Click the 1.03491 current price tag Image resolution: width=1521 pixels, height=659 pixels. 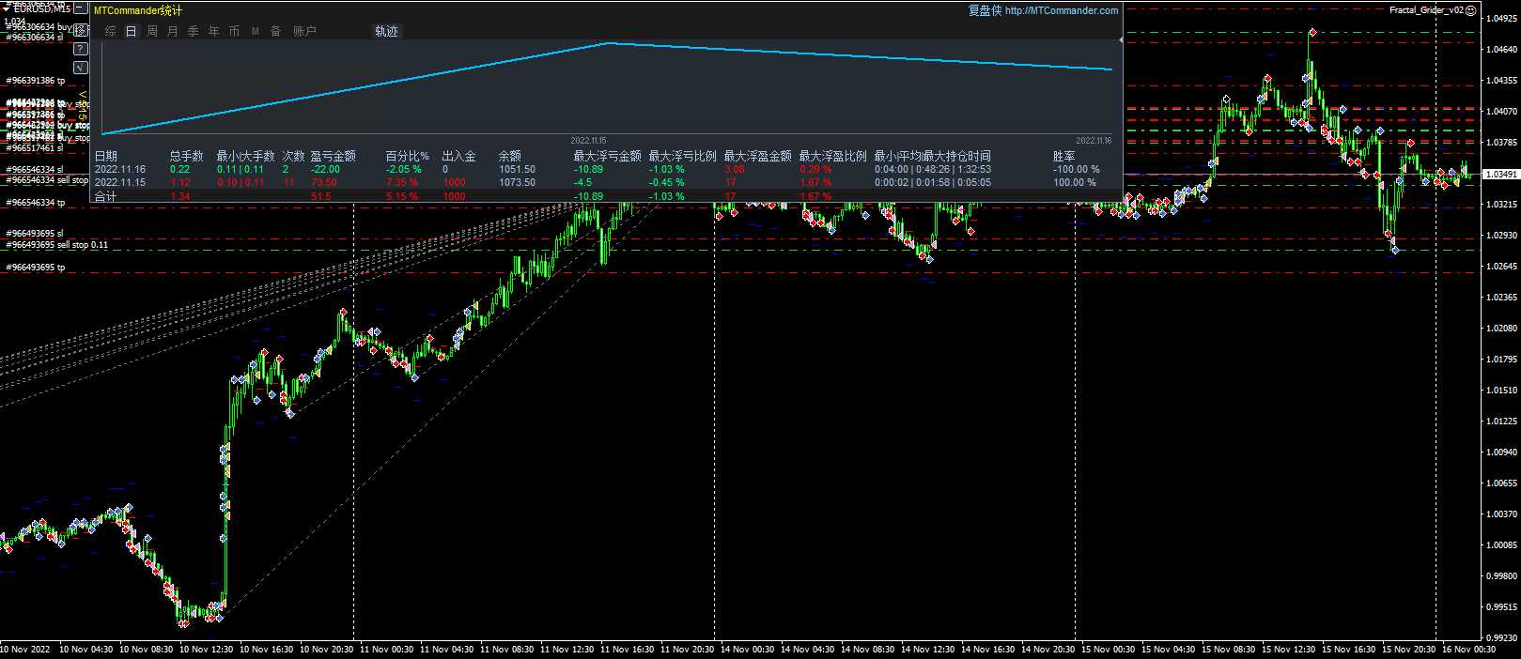pyautogui.click(x=1500, y=175)
